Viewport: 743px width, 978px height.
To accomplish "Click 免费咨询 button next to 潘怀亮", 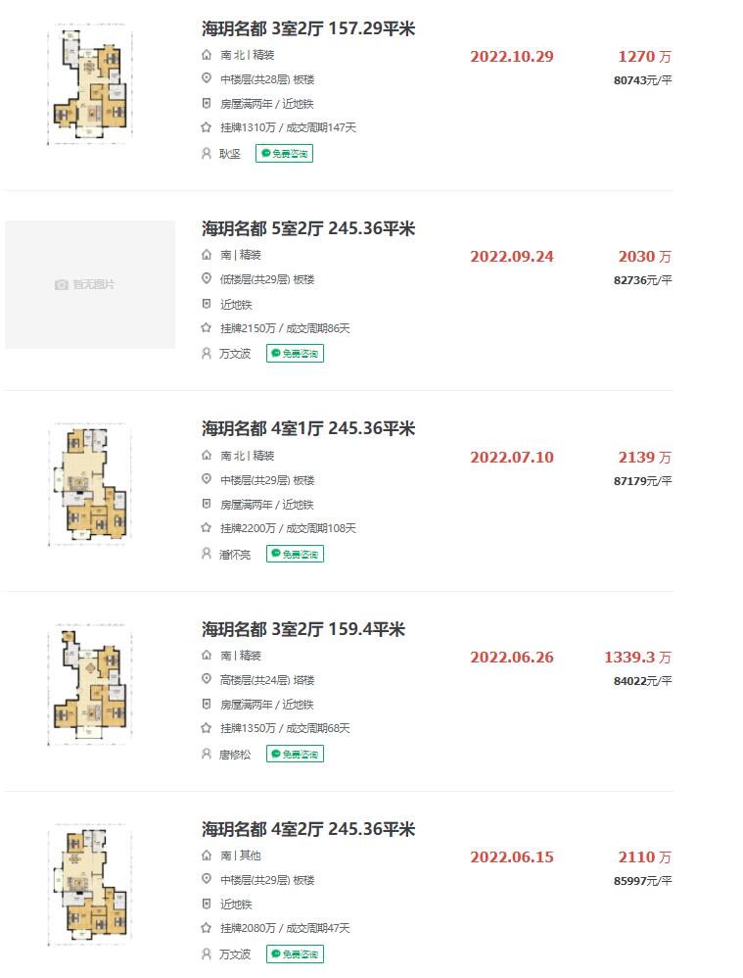I will [x=295, y=554].
